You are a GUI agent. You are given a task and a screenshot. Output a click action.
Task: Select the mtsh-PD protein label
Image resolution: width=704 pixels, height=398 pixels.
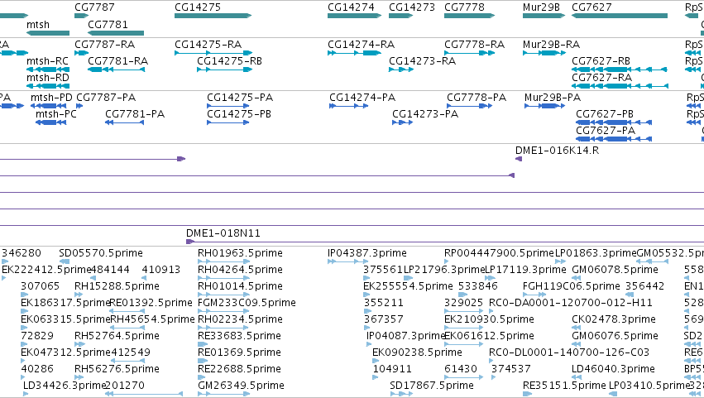coord(51,98)
